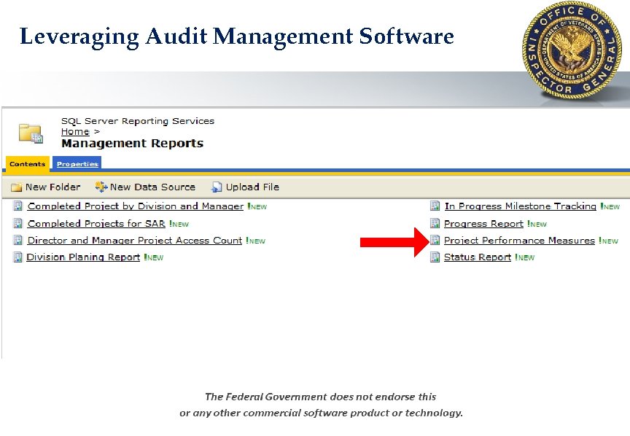
Task: Click the NEW badge beside Progress Report
Action: click(537, 224)
